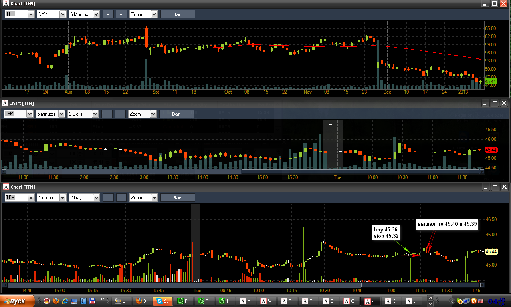This screenshot has height=307, width=511.
Task: Switch to the green P. taskbar window
Action: pyautogui.click(x=184, y=301)
